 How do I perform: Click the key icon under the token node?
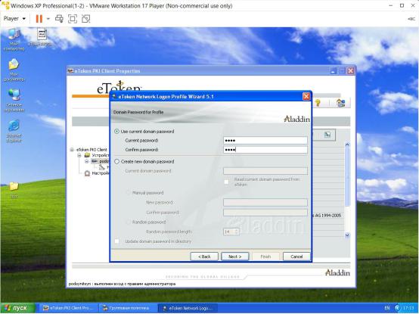coord(101,167)
